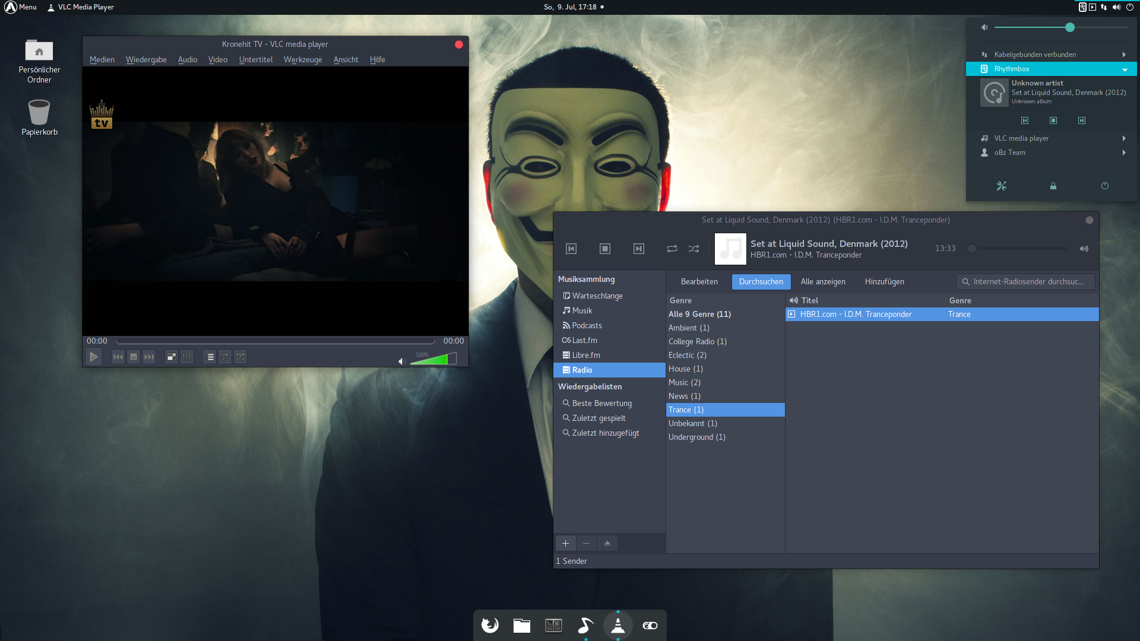Show the VLC playlist icon
The height and width of the screenshot is (641, 1140).
click(x=210, y=357)
